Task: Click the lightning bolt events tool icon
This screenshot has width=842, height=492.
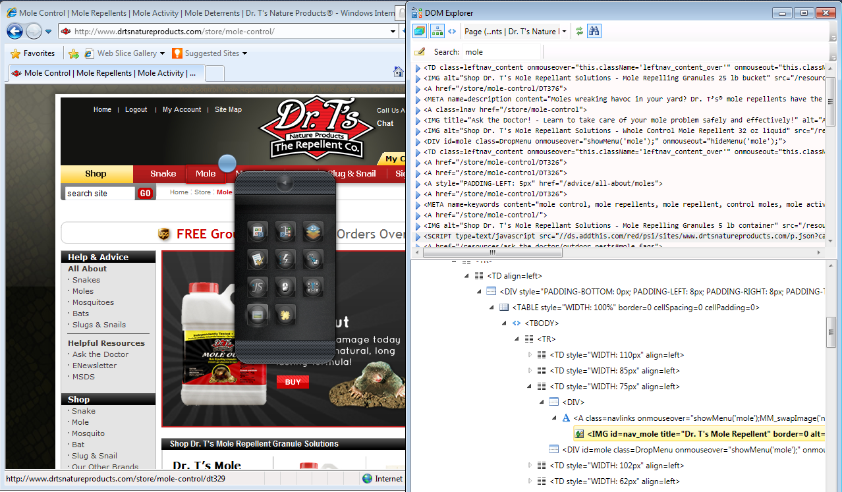Action: (285, 259)
